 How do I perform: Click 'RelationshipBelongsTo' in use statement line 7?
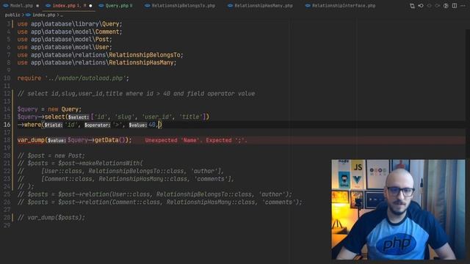coord(145,55)
